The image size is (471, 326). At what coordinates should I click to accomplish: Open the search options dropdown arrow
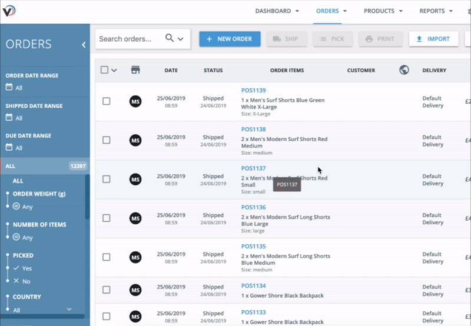pos(181,39)
